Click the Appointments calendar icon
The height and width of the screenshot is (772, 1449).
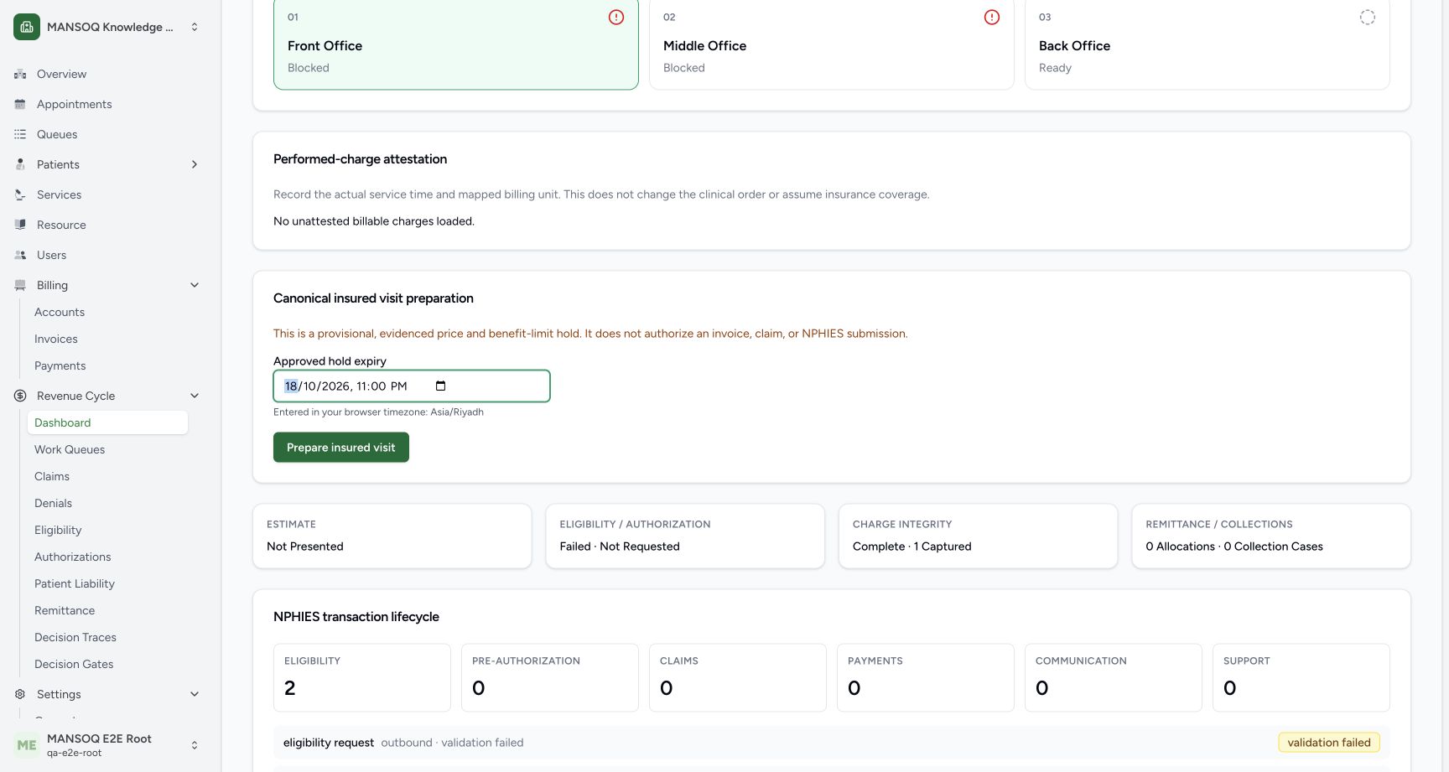click(x=20, y=104)
